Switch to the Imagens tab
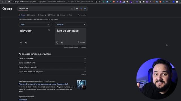Screen dimensions: 181x101 pos(31,15)
